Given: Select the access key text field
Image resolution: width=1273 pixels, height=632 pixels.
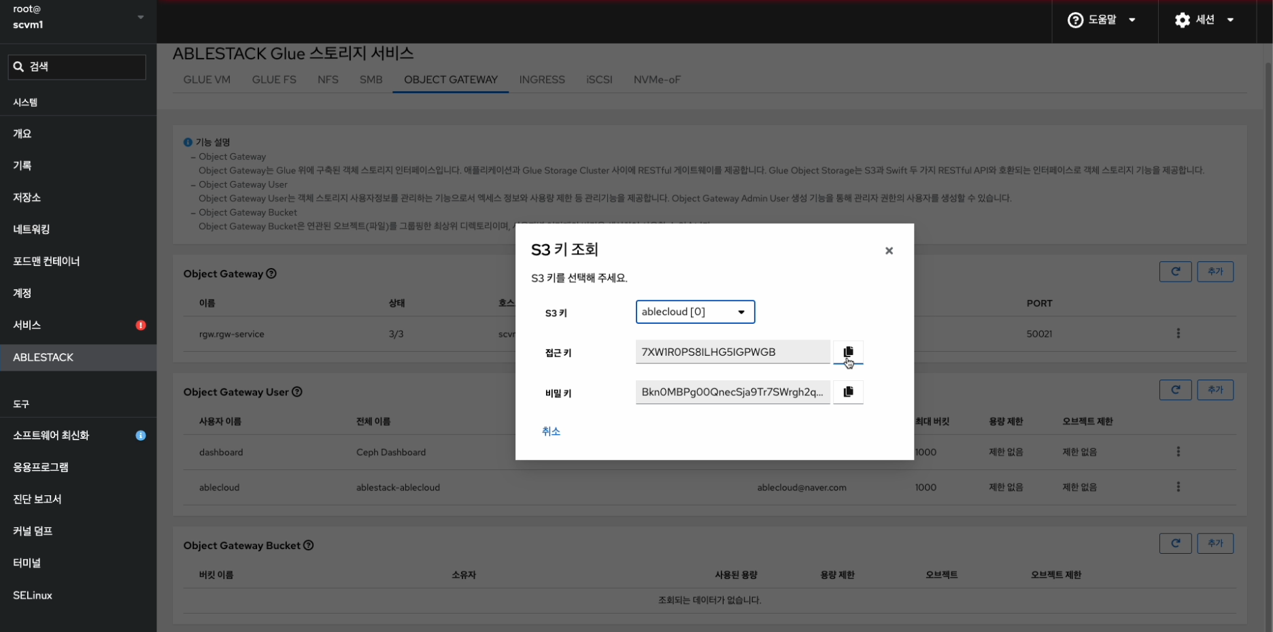Looking at the screenshot, I should (732, 352).
